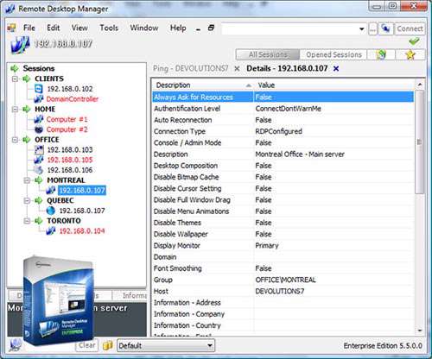Select 192.168.0.107 under MONTREAL

82,191
